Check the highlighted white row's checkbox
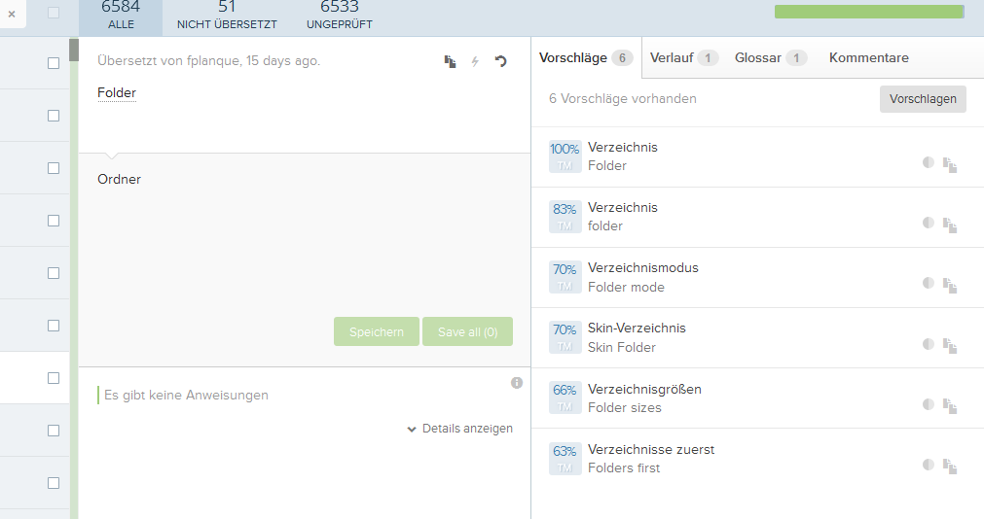The height and width of the screenshot is (519, 984). pyautogui.click(x=54, y=378)
